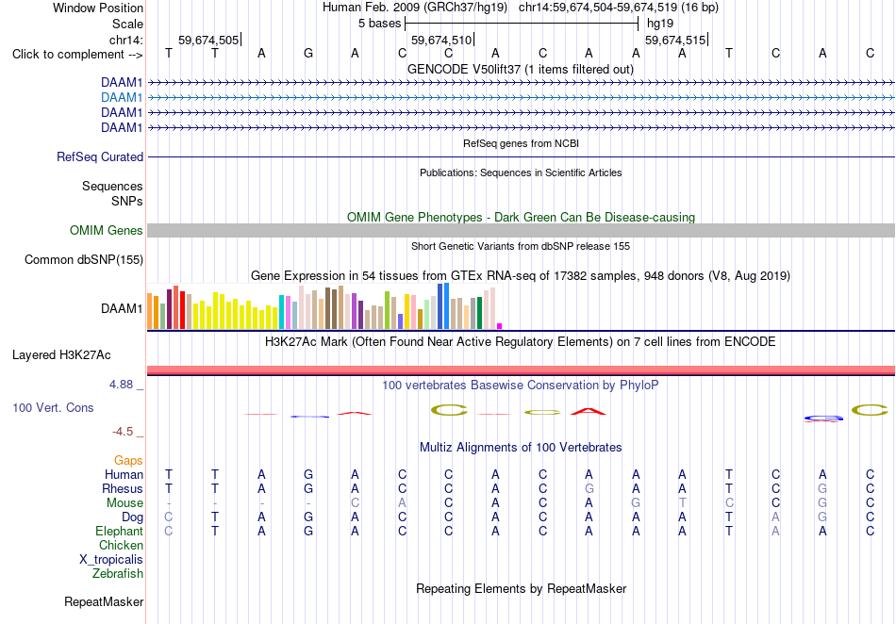Click the red A in conservation logo
This screenshot has width=896, height=624.
[588, 411]
